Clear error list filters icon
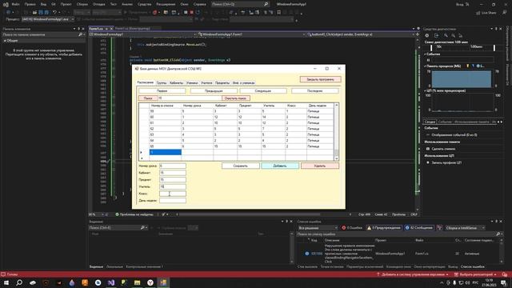The width and height of the screenshot is (512, 288). click(x=439, y=228)
